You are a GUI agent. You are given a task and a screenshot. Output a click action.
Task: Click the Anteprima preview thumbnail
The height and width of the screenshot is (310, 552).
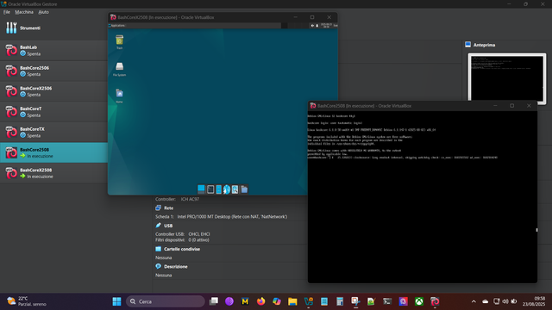tap(507, 78)
